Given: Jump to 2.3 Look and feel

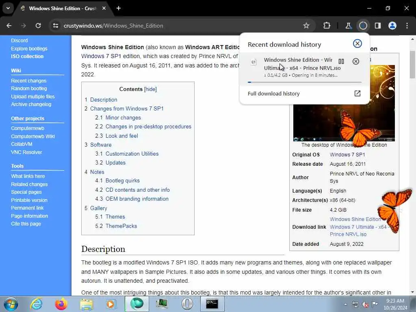Looking at the screenshot, I should [x=117, y=136].
